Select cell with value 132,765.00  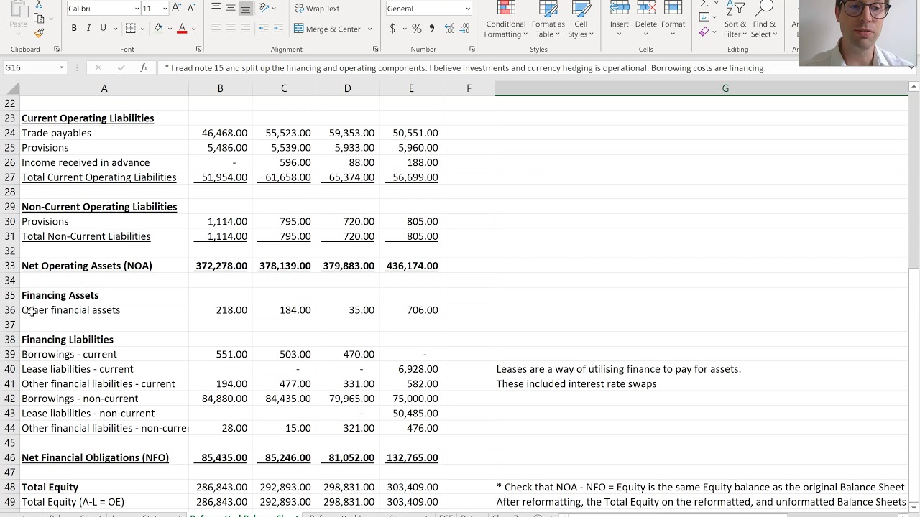(x=411, y=457)
